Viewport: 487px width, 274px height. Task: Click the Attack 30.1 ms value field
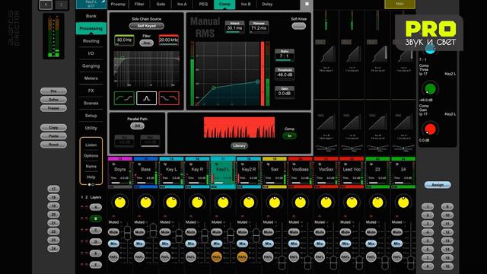[x=234, y=27]
